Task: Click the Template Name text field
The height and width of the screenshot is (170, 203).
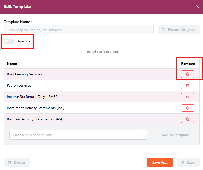Action: (x=78, y=30)
